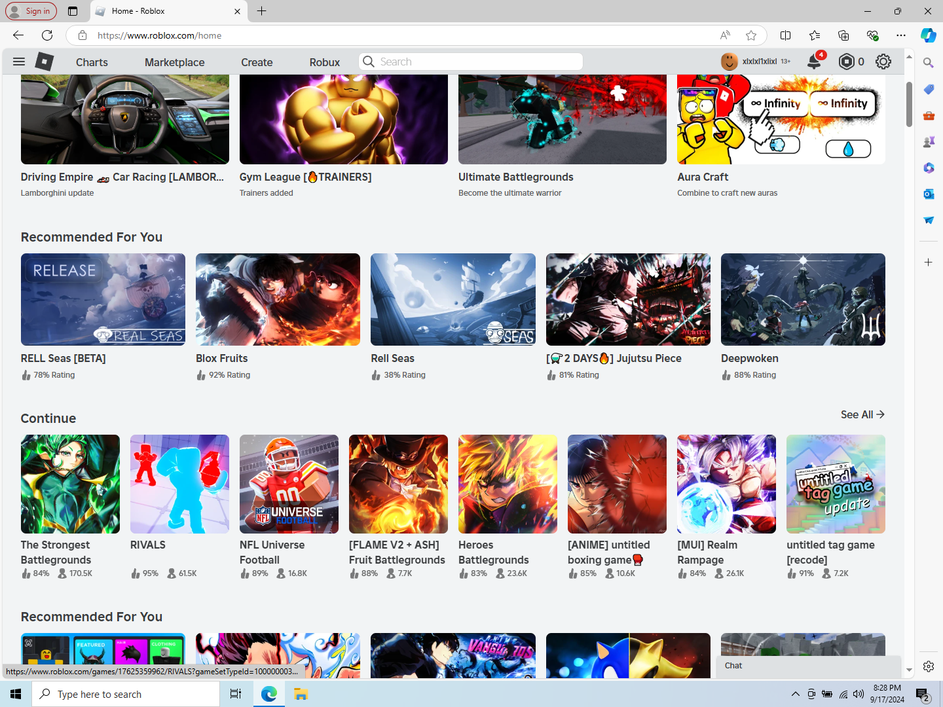The height and width of the screenshot is (707, 943).
Task: Open The Strongest Battlegrounds thumbnail
Action: pyautogui.click(x=70, y=484)
